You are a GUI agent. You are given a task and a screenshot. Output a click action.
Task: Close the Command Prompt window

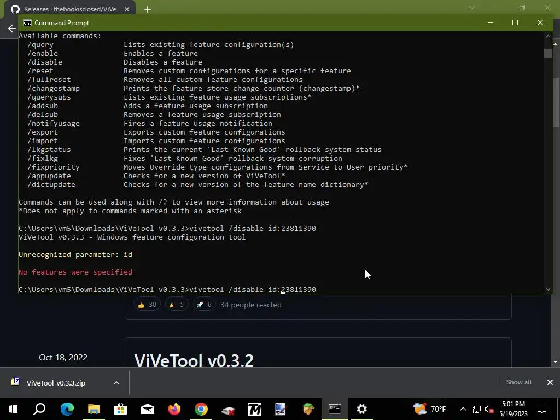pos(540,22)
